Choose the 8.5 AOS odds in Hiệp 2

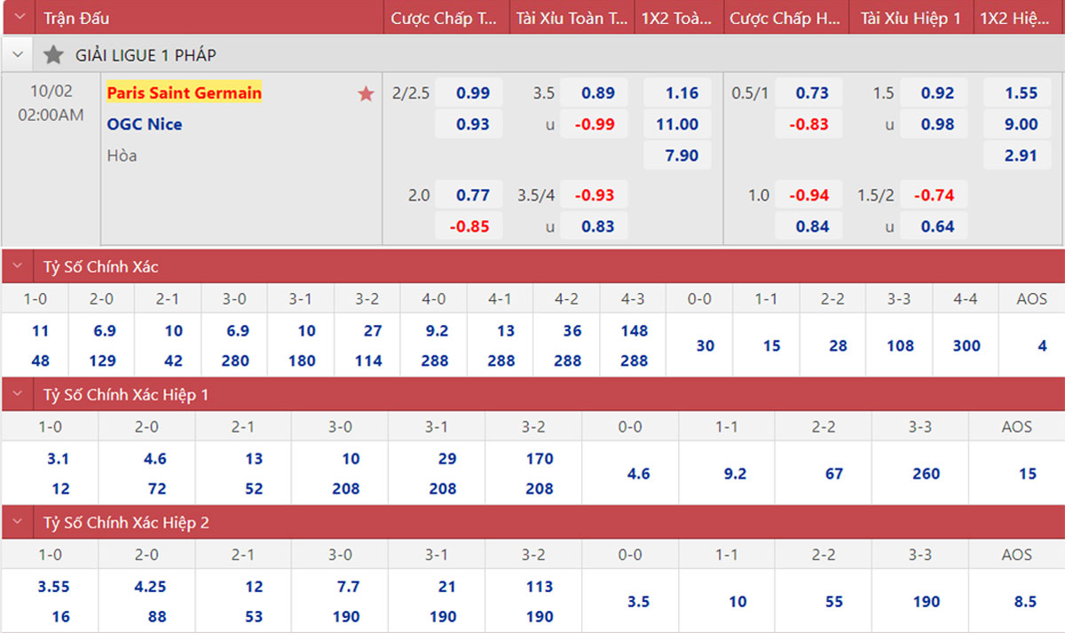point(1025,601)
